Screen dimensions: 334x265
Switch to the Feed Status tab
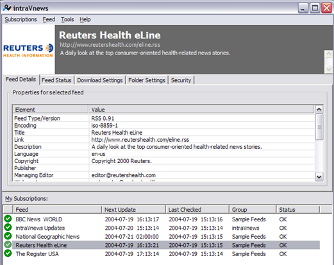pos(56,80)
